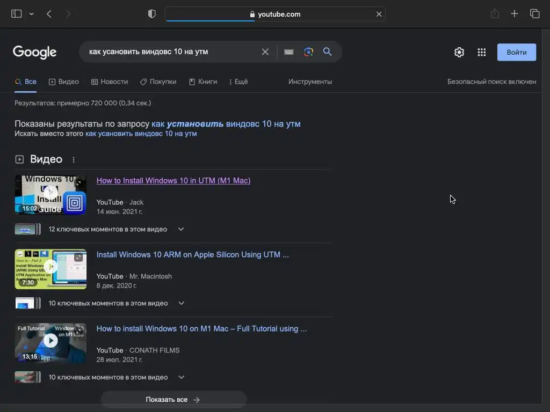Stop loading with the address bar X
The width and height of the screenshot is (550, 412).
379,14
